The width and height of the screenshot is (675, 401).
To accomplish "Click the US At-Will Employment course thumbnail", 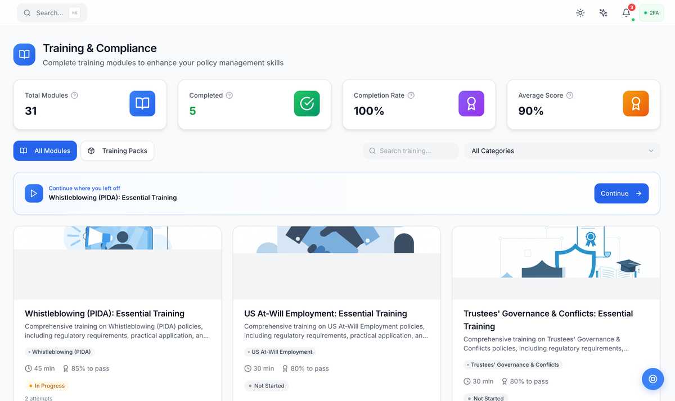I will click(x=336, y=263).
